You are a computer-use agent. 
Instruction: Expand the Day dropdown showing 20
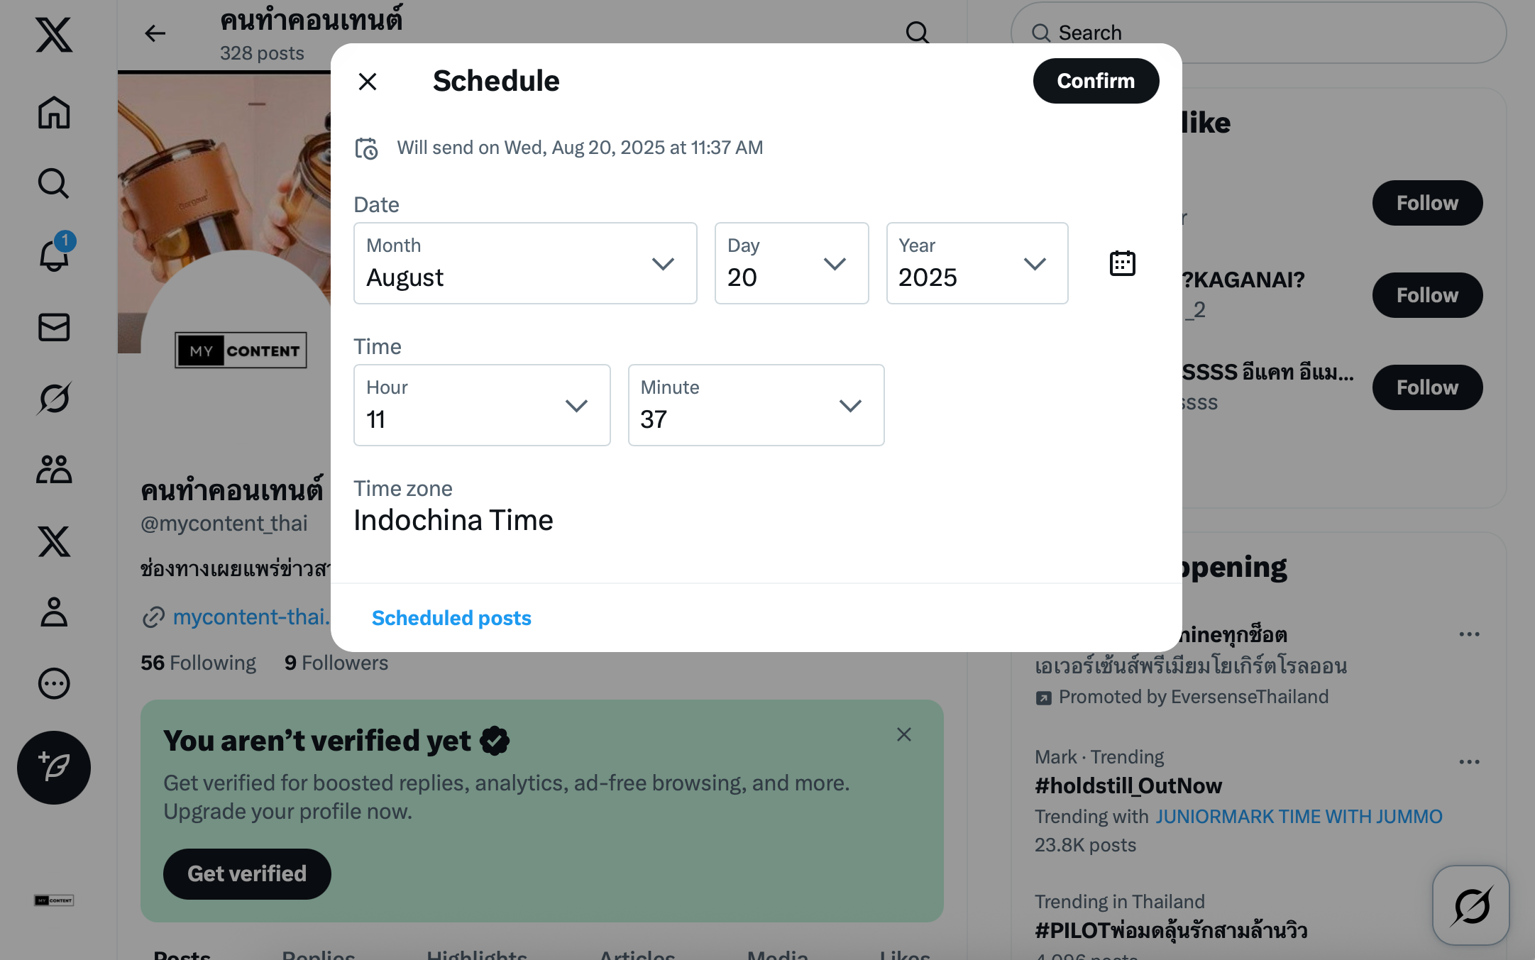pyautogui.click(x=791, y=263)
